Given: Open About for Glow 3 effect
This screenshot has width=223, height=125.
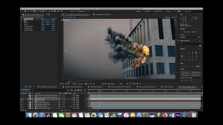Looking at the screenshot, I should tap(53, 25).
